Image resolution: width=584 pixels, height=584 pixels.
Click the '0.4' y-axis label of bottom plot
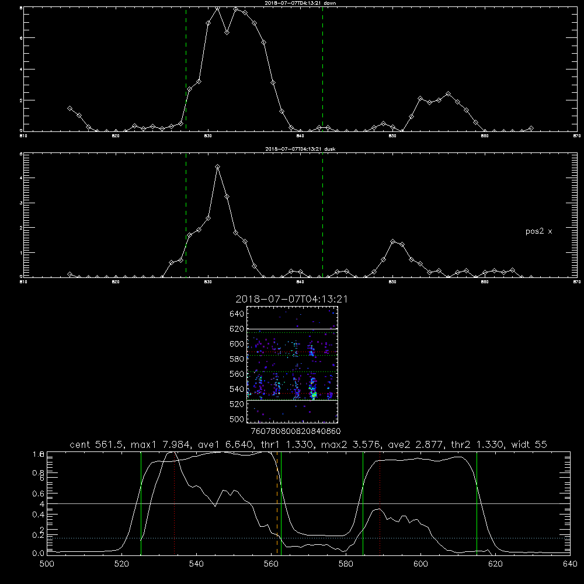[38, 515]
